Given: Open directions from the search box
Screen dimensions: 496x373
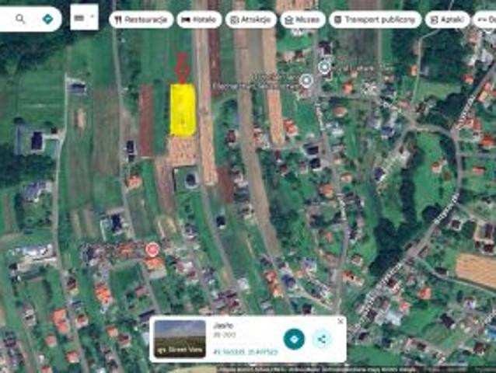Looking at the screenshot, I should pos(47,19).
